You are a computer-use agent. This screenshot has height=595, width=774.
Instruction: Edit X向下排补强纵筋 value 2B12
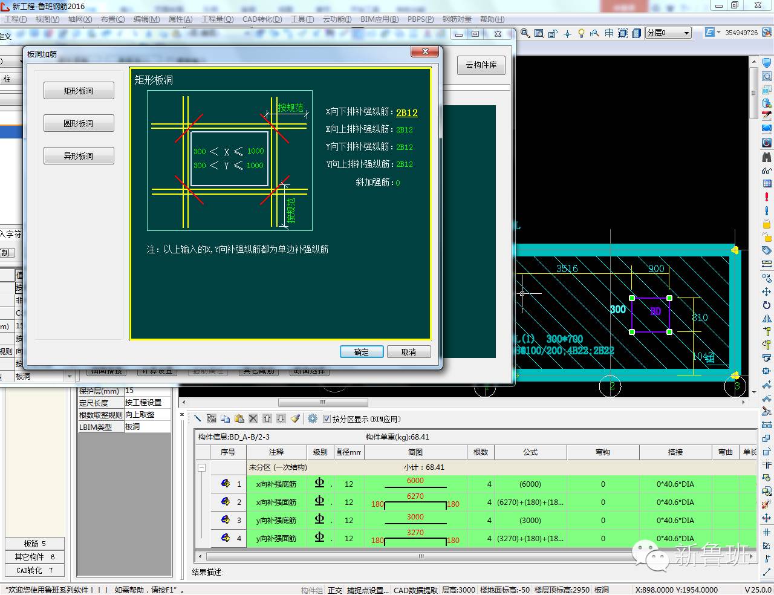pyautogui.click(x=406, y=112)
